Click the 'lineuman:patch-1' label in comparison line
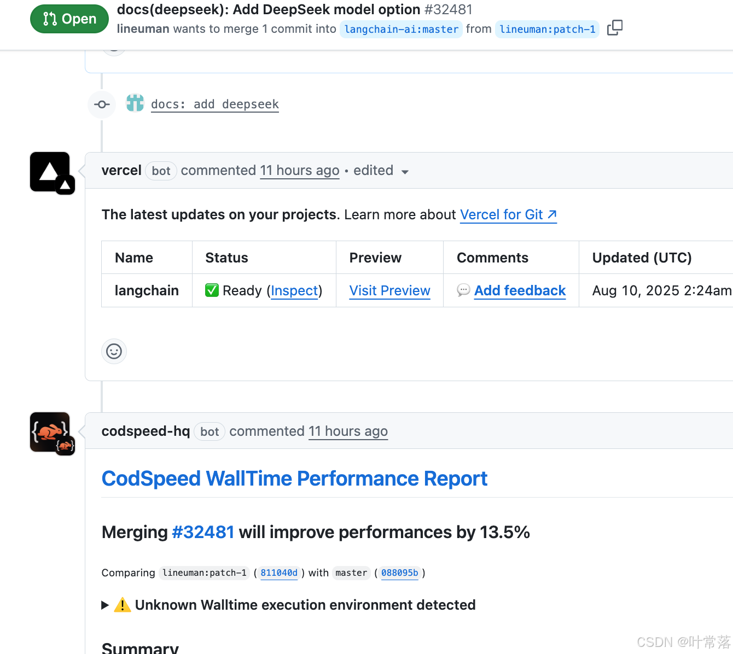Image resolution: width=733 pixels, height=654 pixels. (x=205, y=573)
